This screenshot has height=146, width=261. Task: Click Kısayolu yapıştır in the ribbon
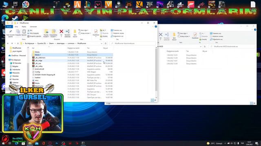pos(34,36)
